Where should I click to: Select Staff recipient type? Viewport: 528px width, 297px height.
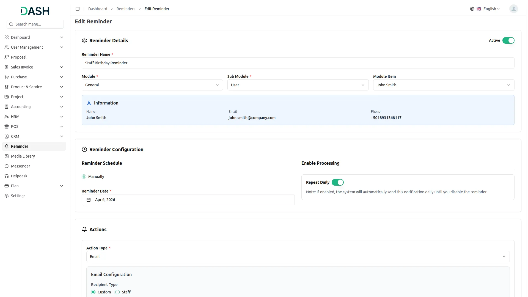coord(117,292)
